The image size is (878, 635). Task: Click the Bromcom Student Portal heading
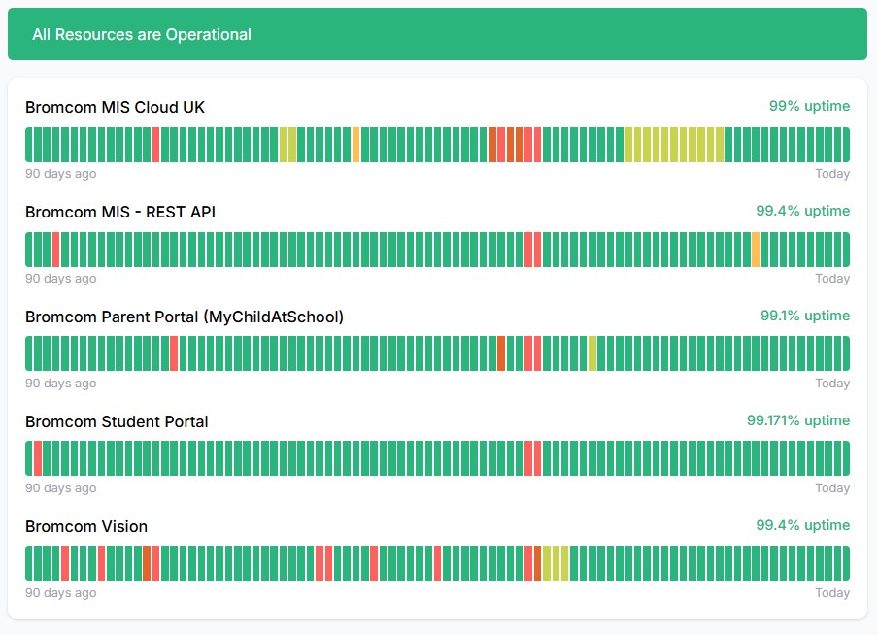coord(117,421)
